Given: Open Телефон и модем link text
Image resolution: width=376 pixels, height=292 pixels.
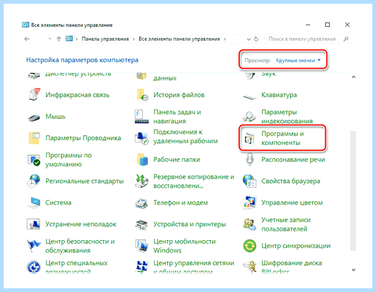Looking at the screenshot, I should click(180, 203).
